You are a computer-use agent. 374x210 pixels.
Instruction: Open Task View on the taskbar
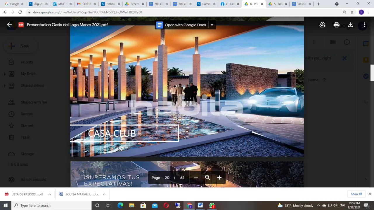point(108,205)
